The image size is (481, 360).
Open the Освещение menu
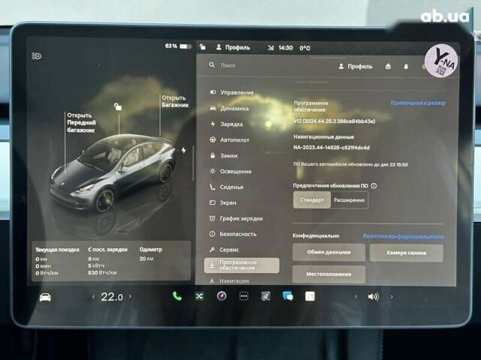tap(231, 172)
